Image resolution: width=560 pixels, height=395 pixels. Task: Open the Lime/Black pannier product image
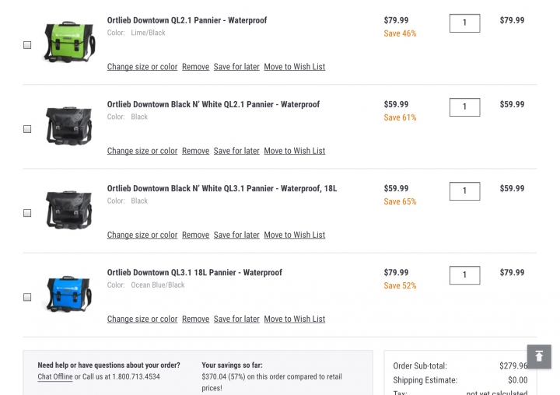point(68,43)
